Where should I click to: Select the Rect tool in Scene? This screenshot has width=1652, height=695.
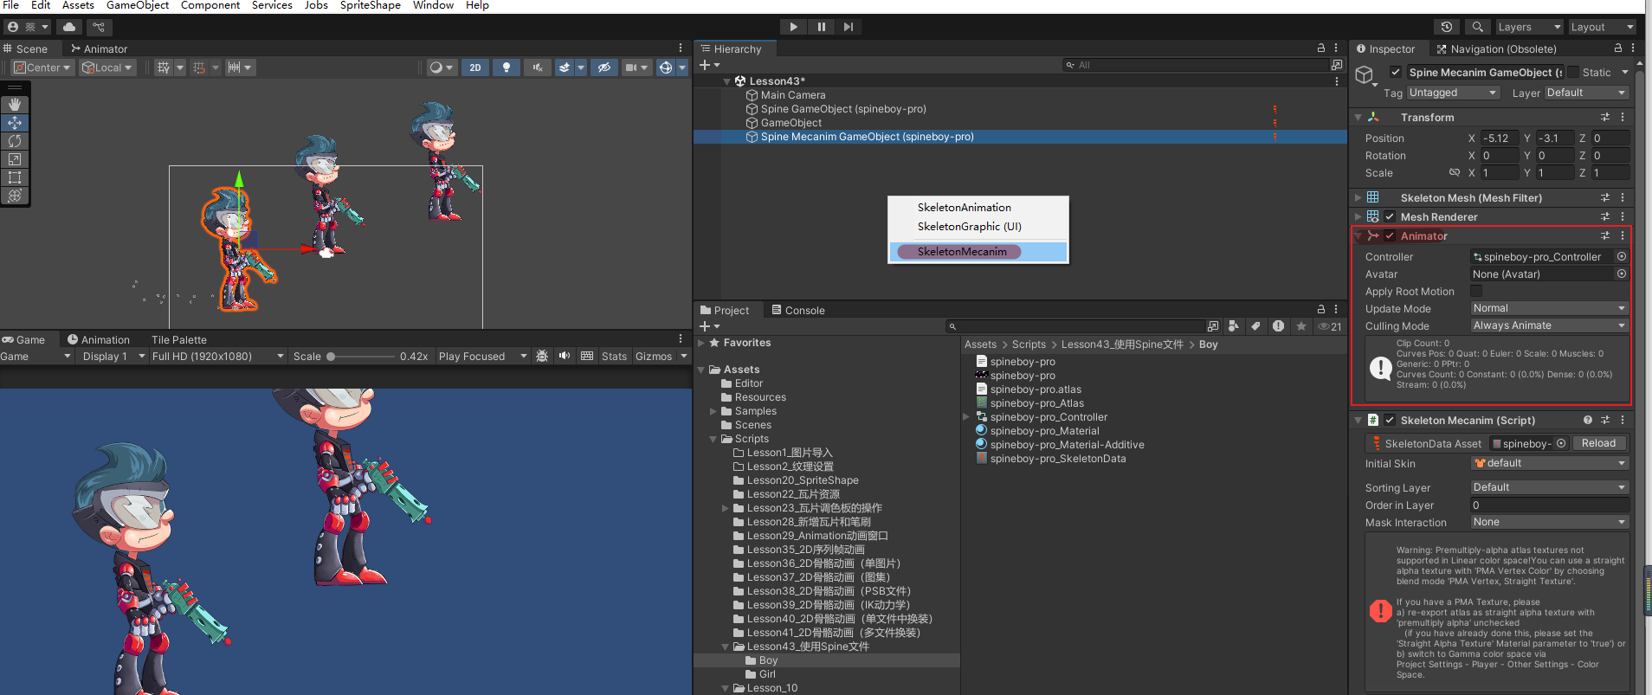pos(15,177)
